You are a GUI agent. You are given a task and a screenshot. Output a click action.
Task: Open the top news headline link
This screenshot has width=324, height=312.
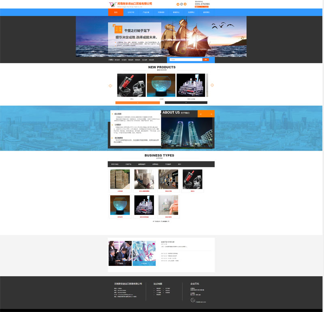(x=168, y=242)
